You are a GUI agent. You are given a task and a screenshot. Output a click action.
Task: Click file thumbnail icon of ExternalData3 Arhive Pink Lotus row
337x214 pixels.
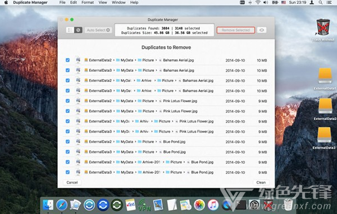click(x=78, y=132)
